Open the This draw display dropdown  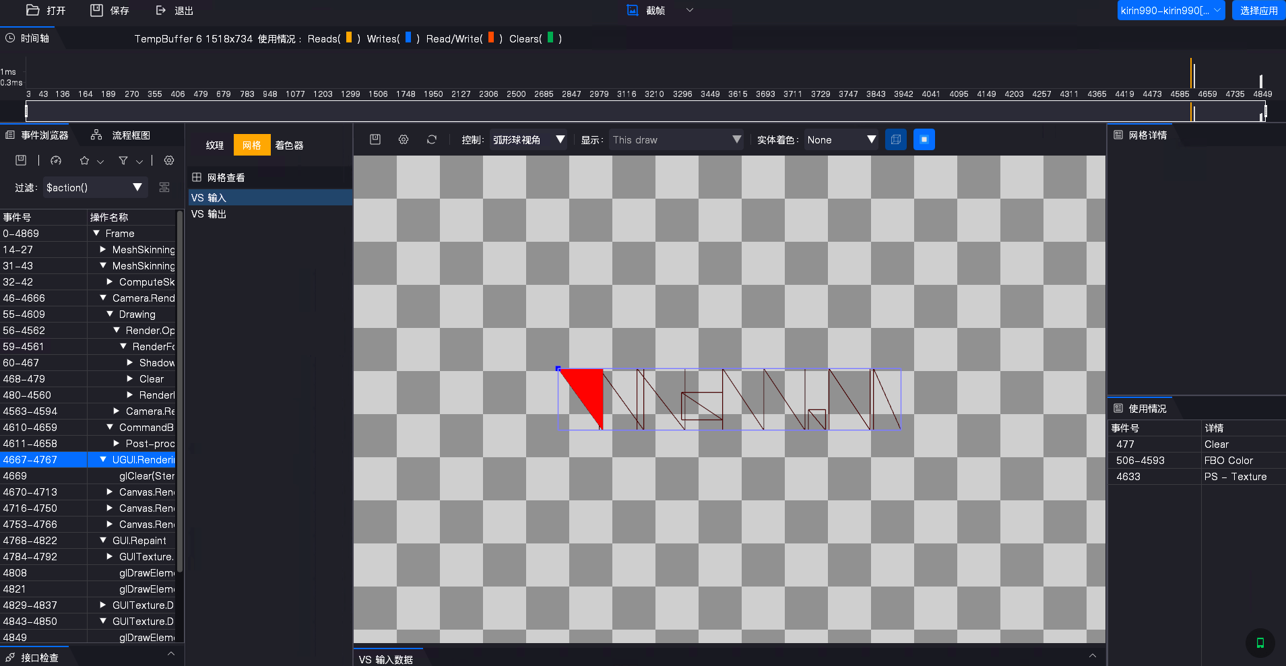tap(676, 139)
